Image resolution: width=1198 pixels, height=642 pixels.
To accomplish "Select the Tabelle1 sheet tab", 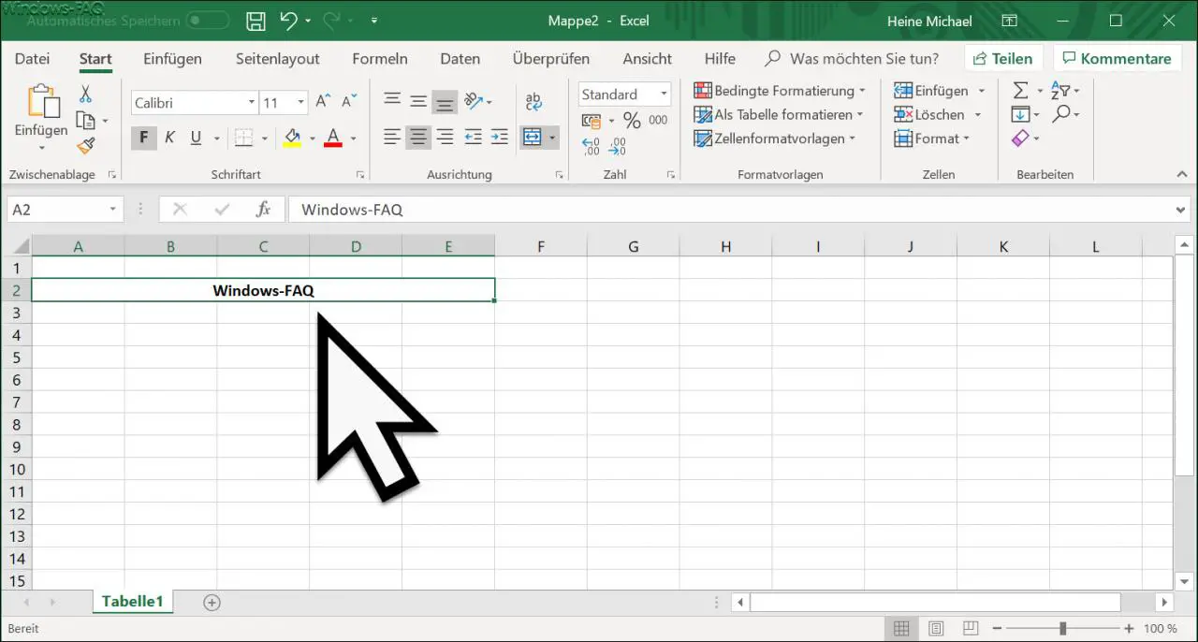I will pyautogui.click(x=132, y=602).
